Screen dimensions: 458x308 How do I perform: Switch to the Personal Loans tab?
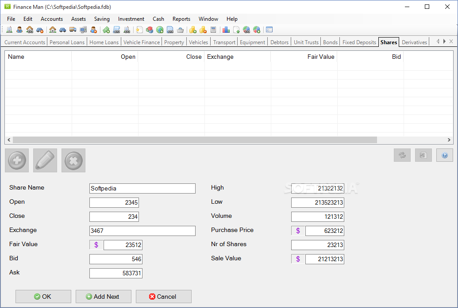coord(67,42)
